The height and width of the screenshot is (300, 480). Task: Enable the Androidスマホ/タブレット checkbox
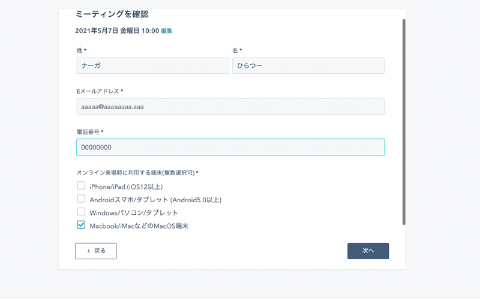tap(81, 199)
